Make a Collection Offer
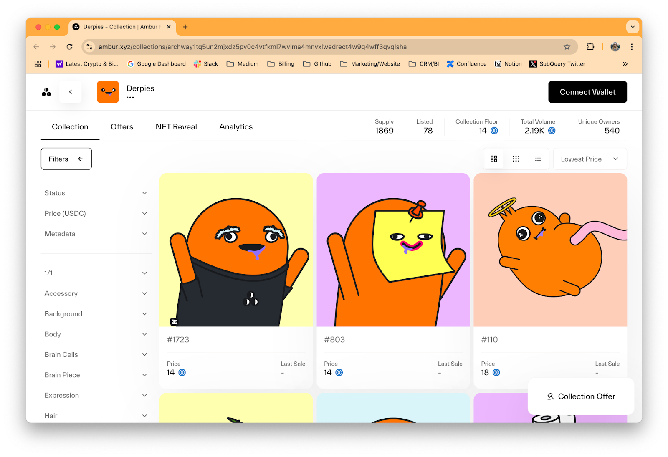The height and width of the screenshot is (457, 668). (x=581, y=396)
